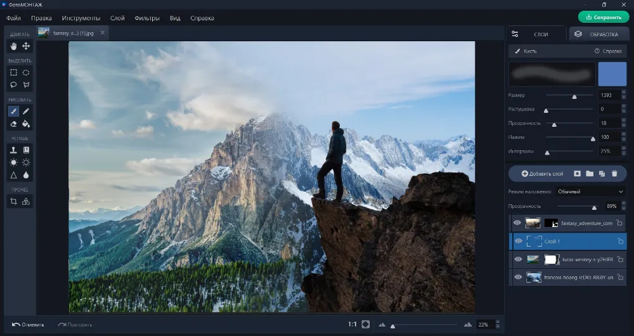Open the blue brush color swatch
634x336 pixels.
[x=612, y=74]
